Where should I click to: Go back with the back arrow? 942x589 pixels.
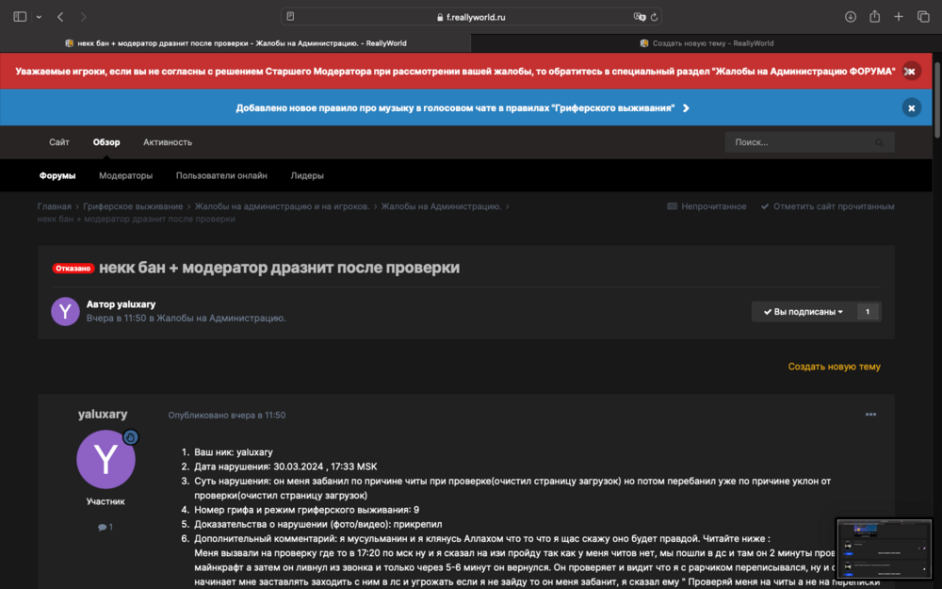(60, 17)
